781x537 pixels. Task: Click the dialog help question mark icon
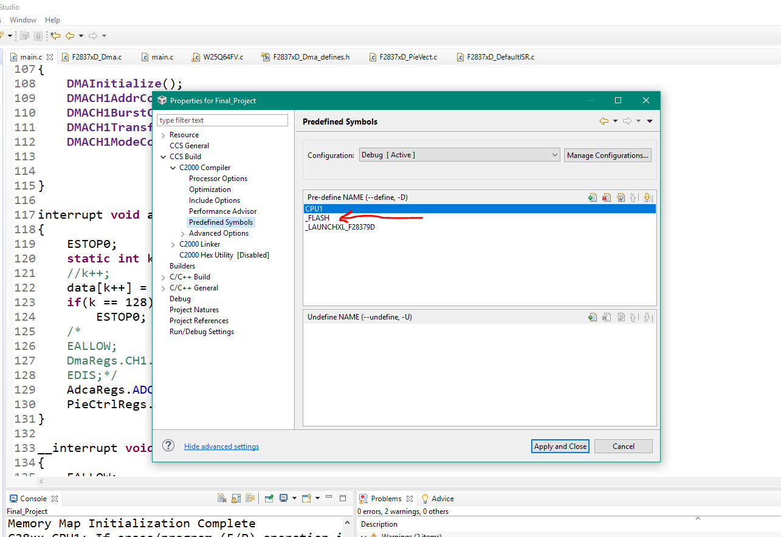pyautogui.click(x=168, y=446)
